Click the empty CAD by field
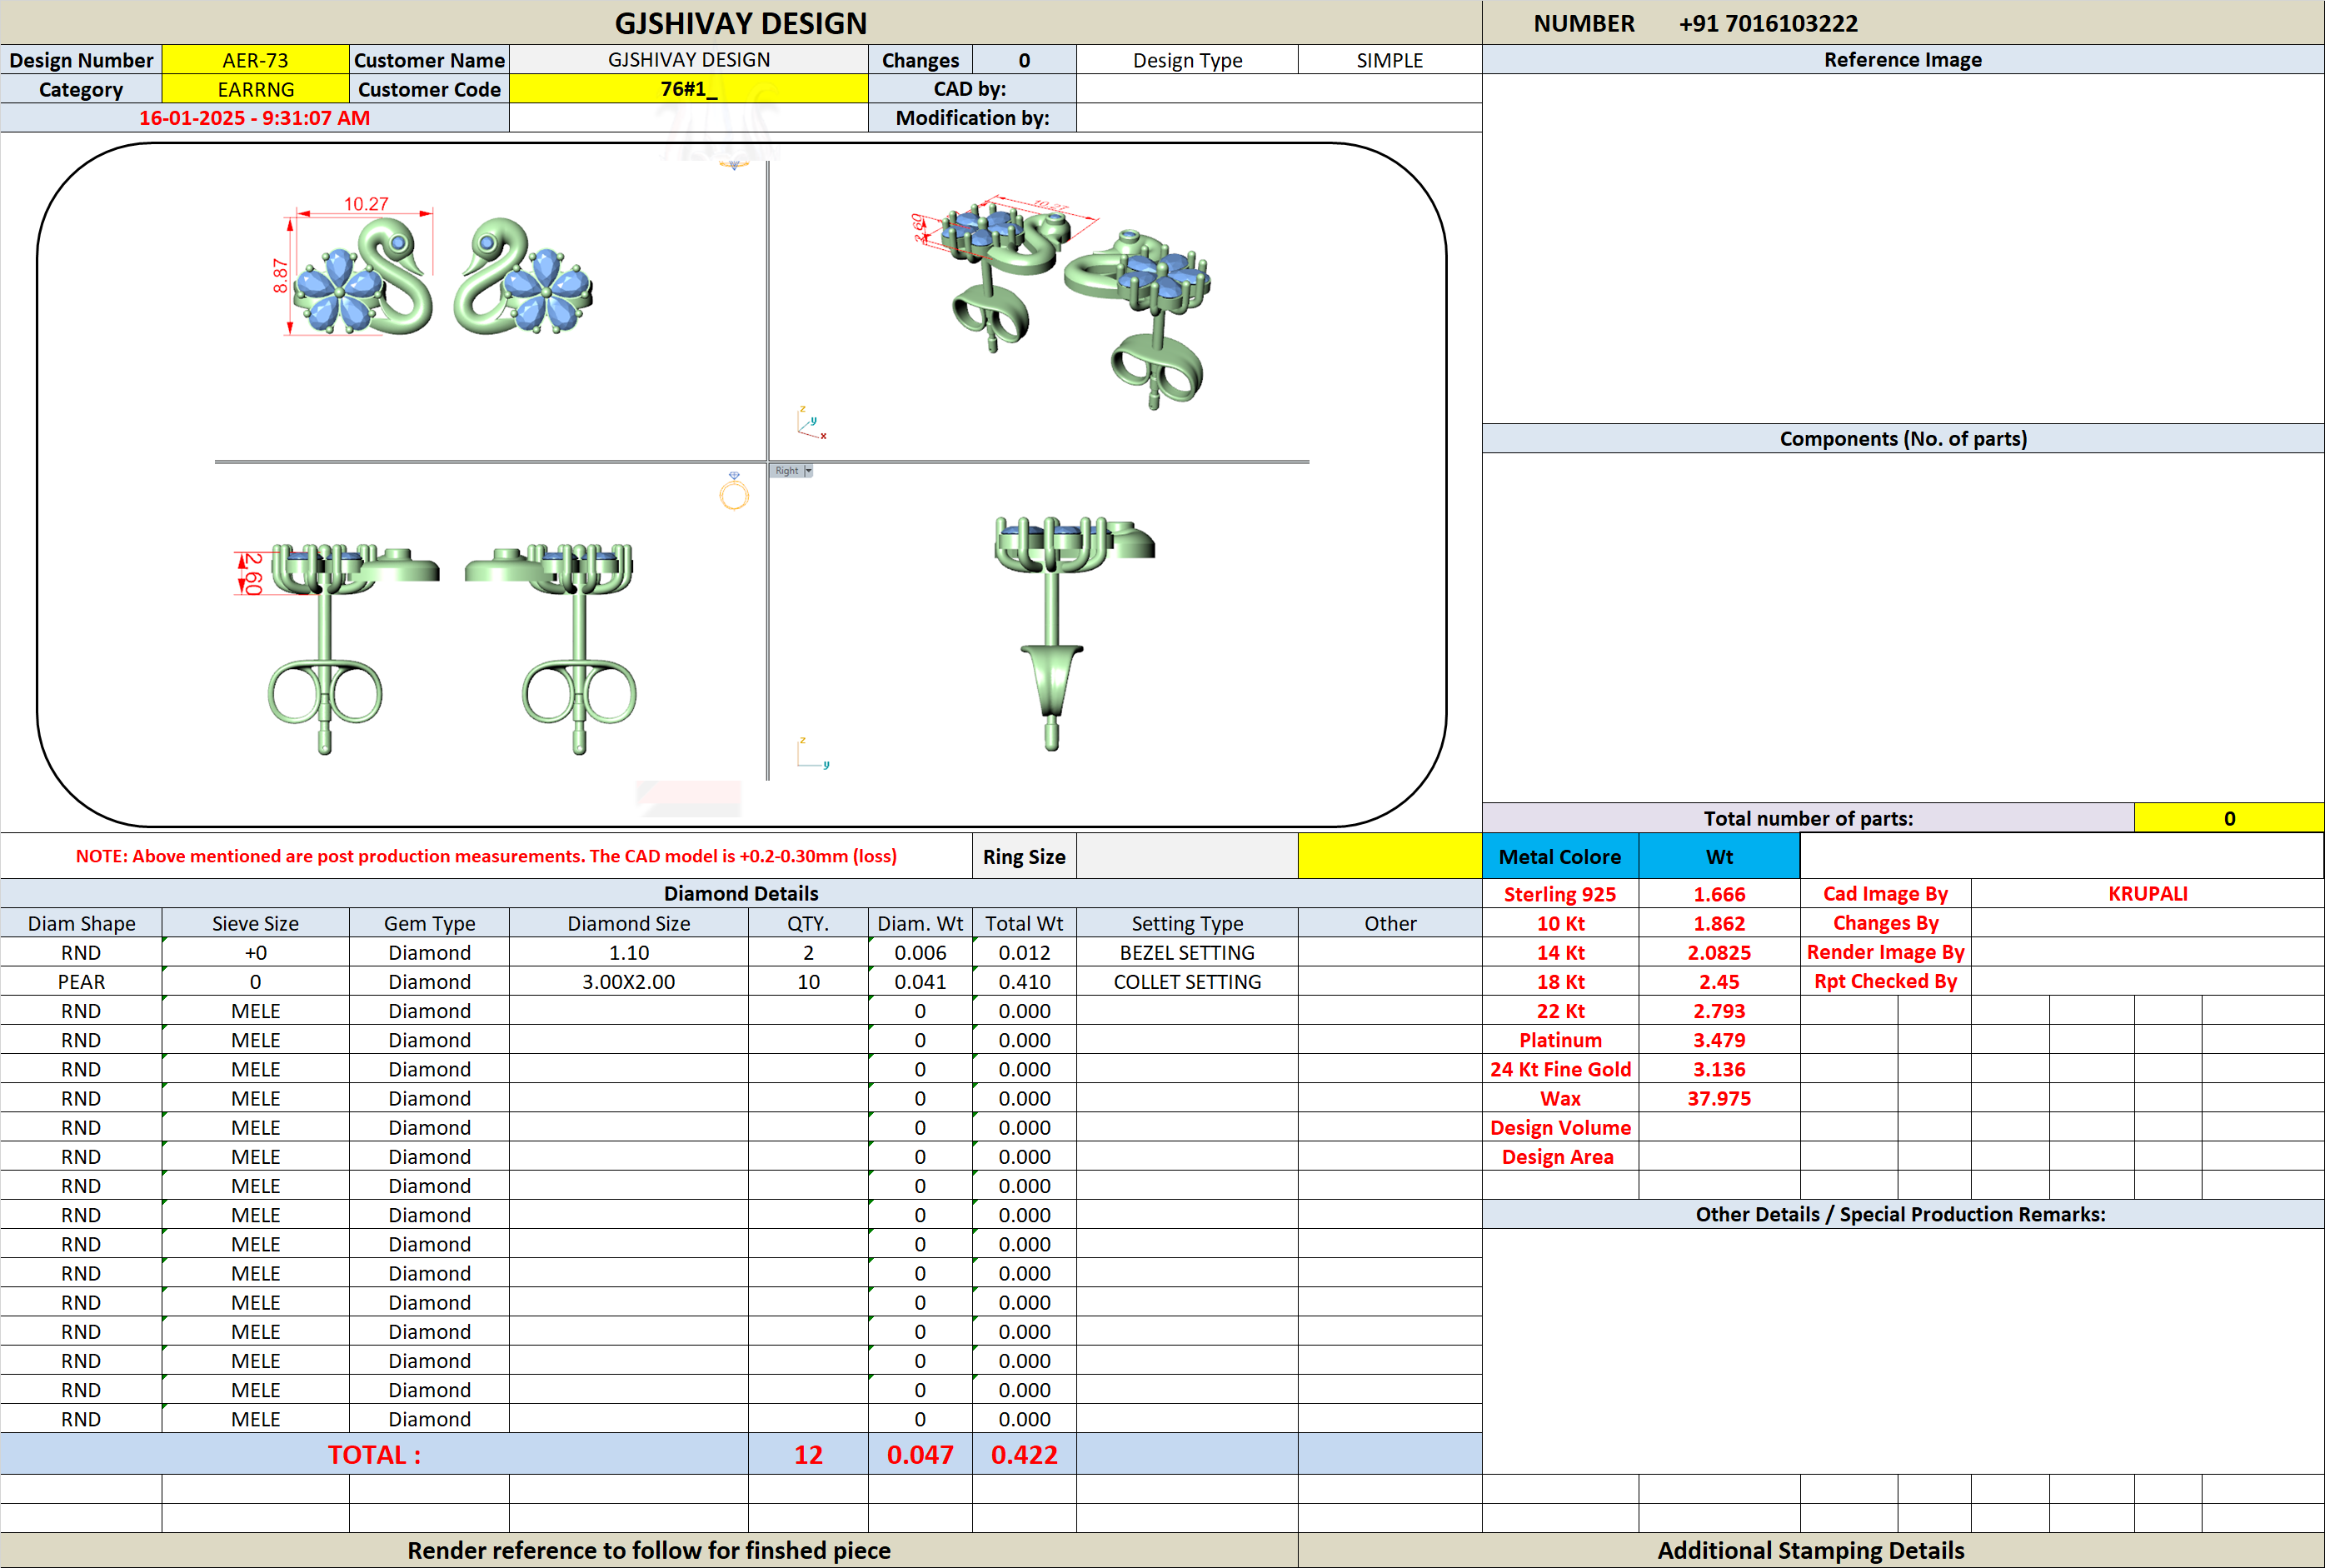Screen dimensions: 2325x1568 (1279, 89)
